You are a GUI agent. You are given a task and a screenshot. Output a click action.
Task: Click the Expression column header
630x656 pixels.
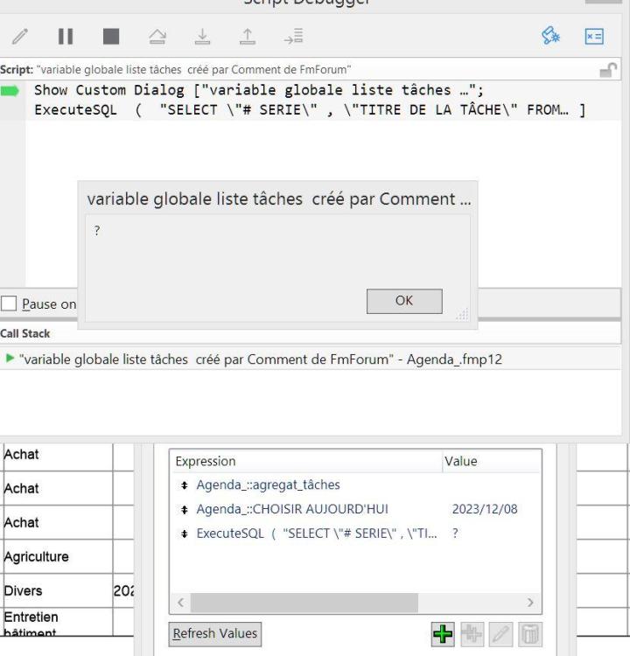tap(306, 461)
